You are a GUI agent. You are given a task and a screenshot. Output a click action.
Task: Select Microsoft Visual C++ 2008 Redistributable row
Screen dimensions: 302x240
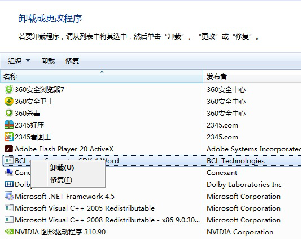point(152,220)
